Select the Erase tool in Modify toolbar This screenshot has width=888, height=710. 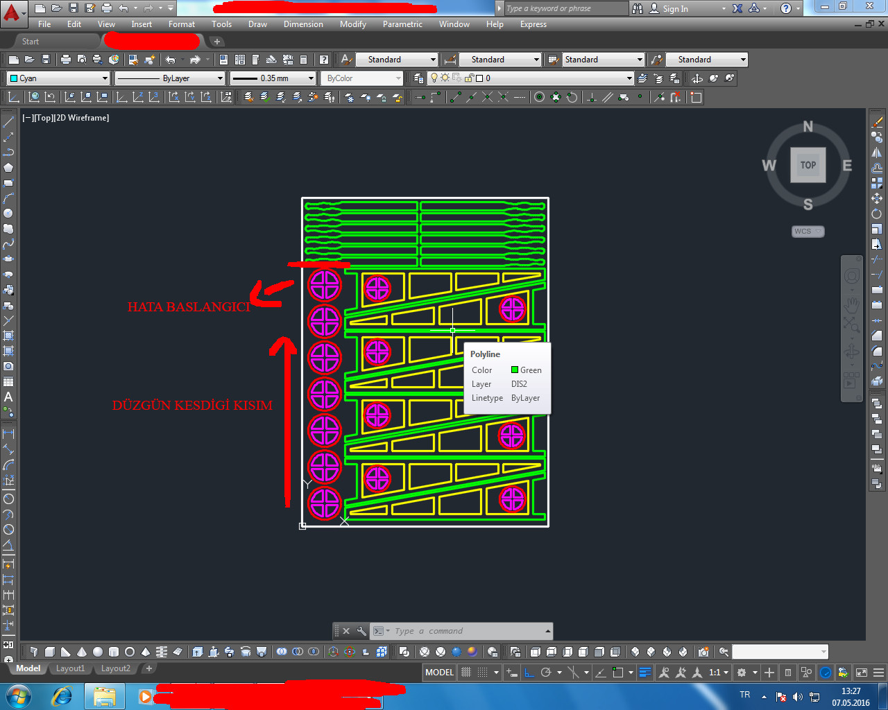click(877, 122)
